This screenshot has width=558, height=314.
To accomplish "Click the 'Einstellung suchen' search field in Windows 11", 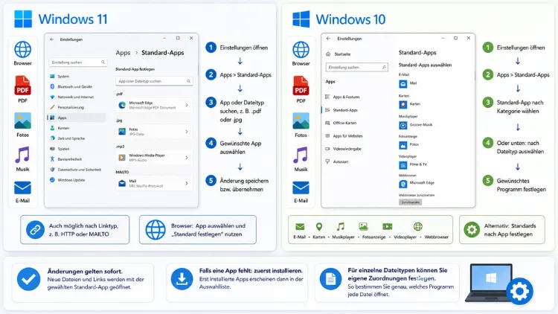I will coord(77,63).
